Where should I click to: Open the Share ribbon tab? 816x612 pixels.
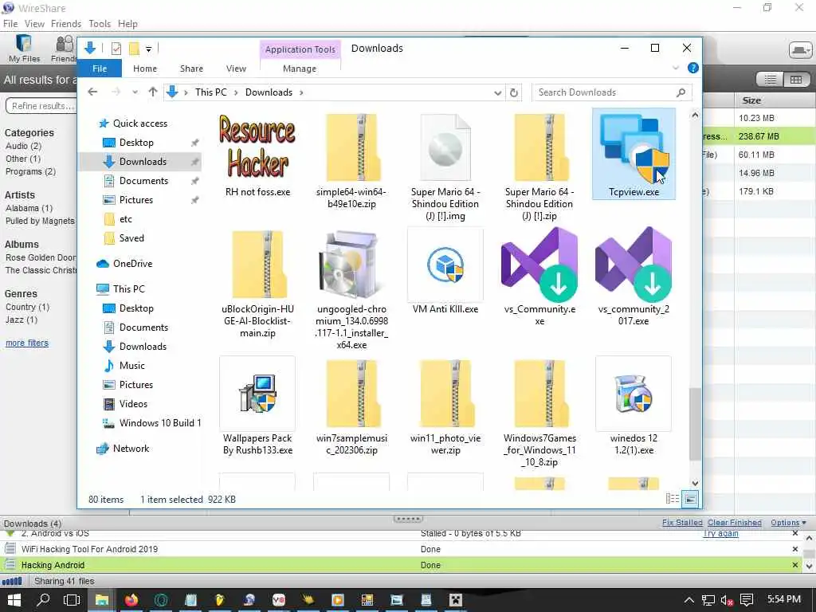click(x=191, y=69)
